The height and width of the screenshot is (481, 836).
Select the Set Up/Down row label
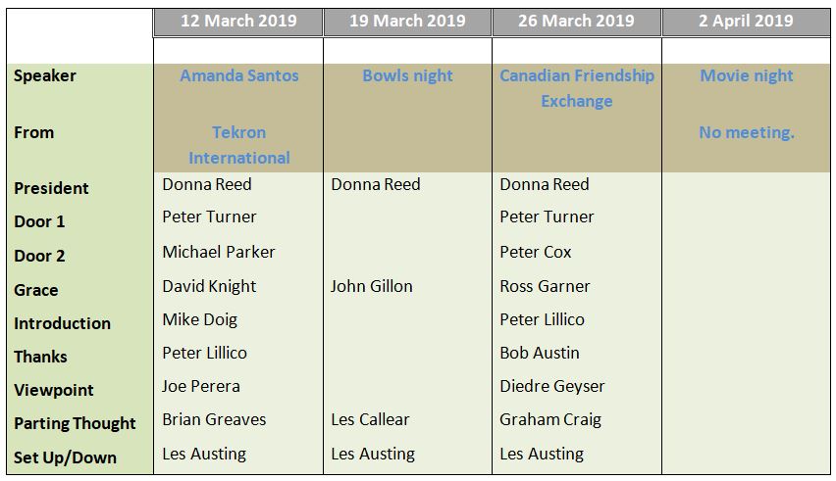(x=65, y=457)
